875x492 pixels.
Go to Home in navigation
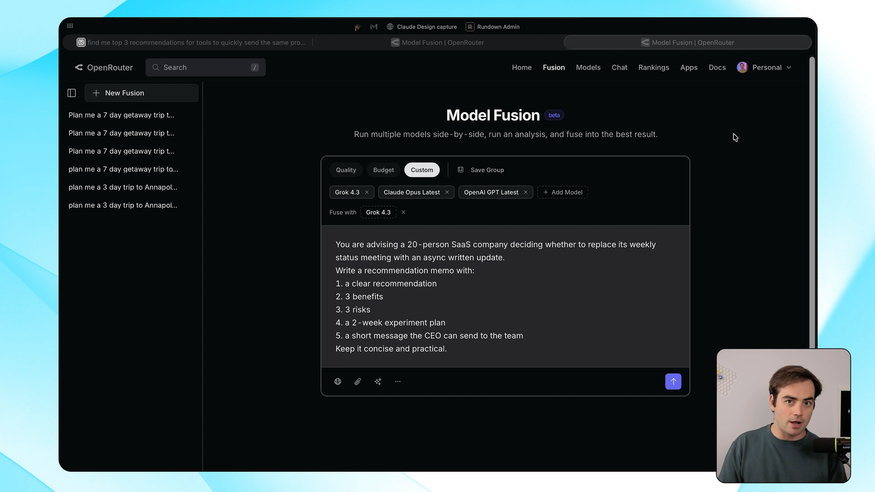[x=522, y=67]
